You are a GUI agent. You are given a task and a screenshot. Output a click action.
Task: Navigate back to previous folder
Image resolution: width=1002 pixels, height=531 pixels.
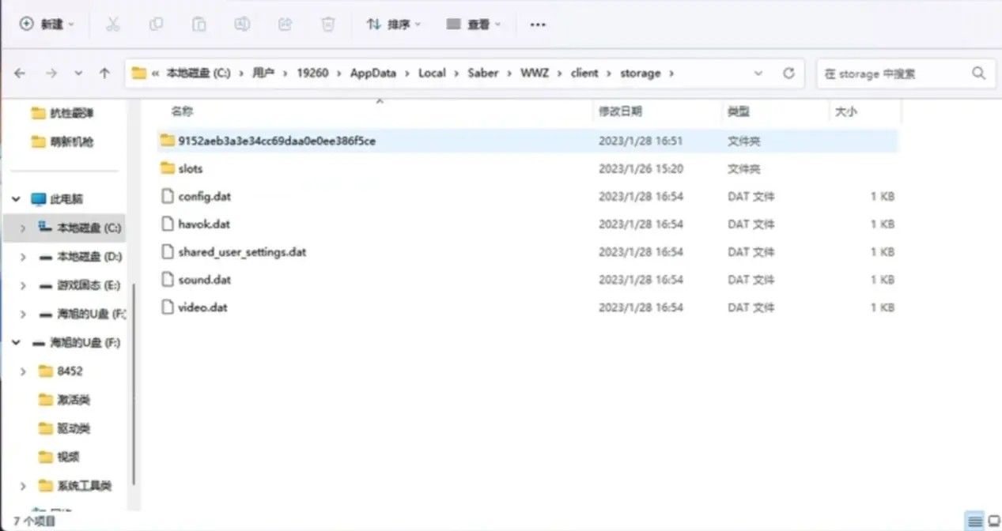pos(20,73)
